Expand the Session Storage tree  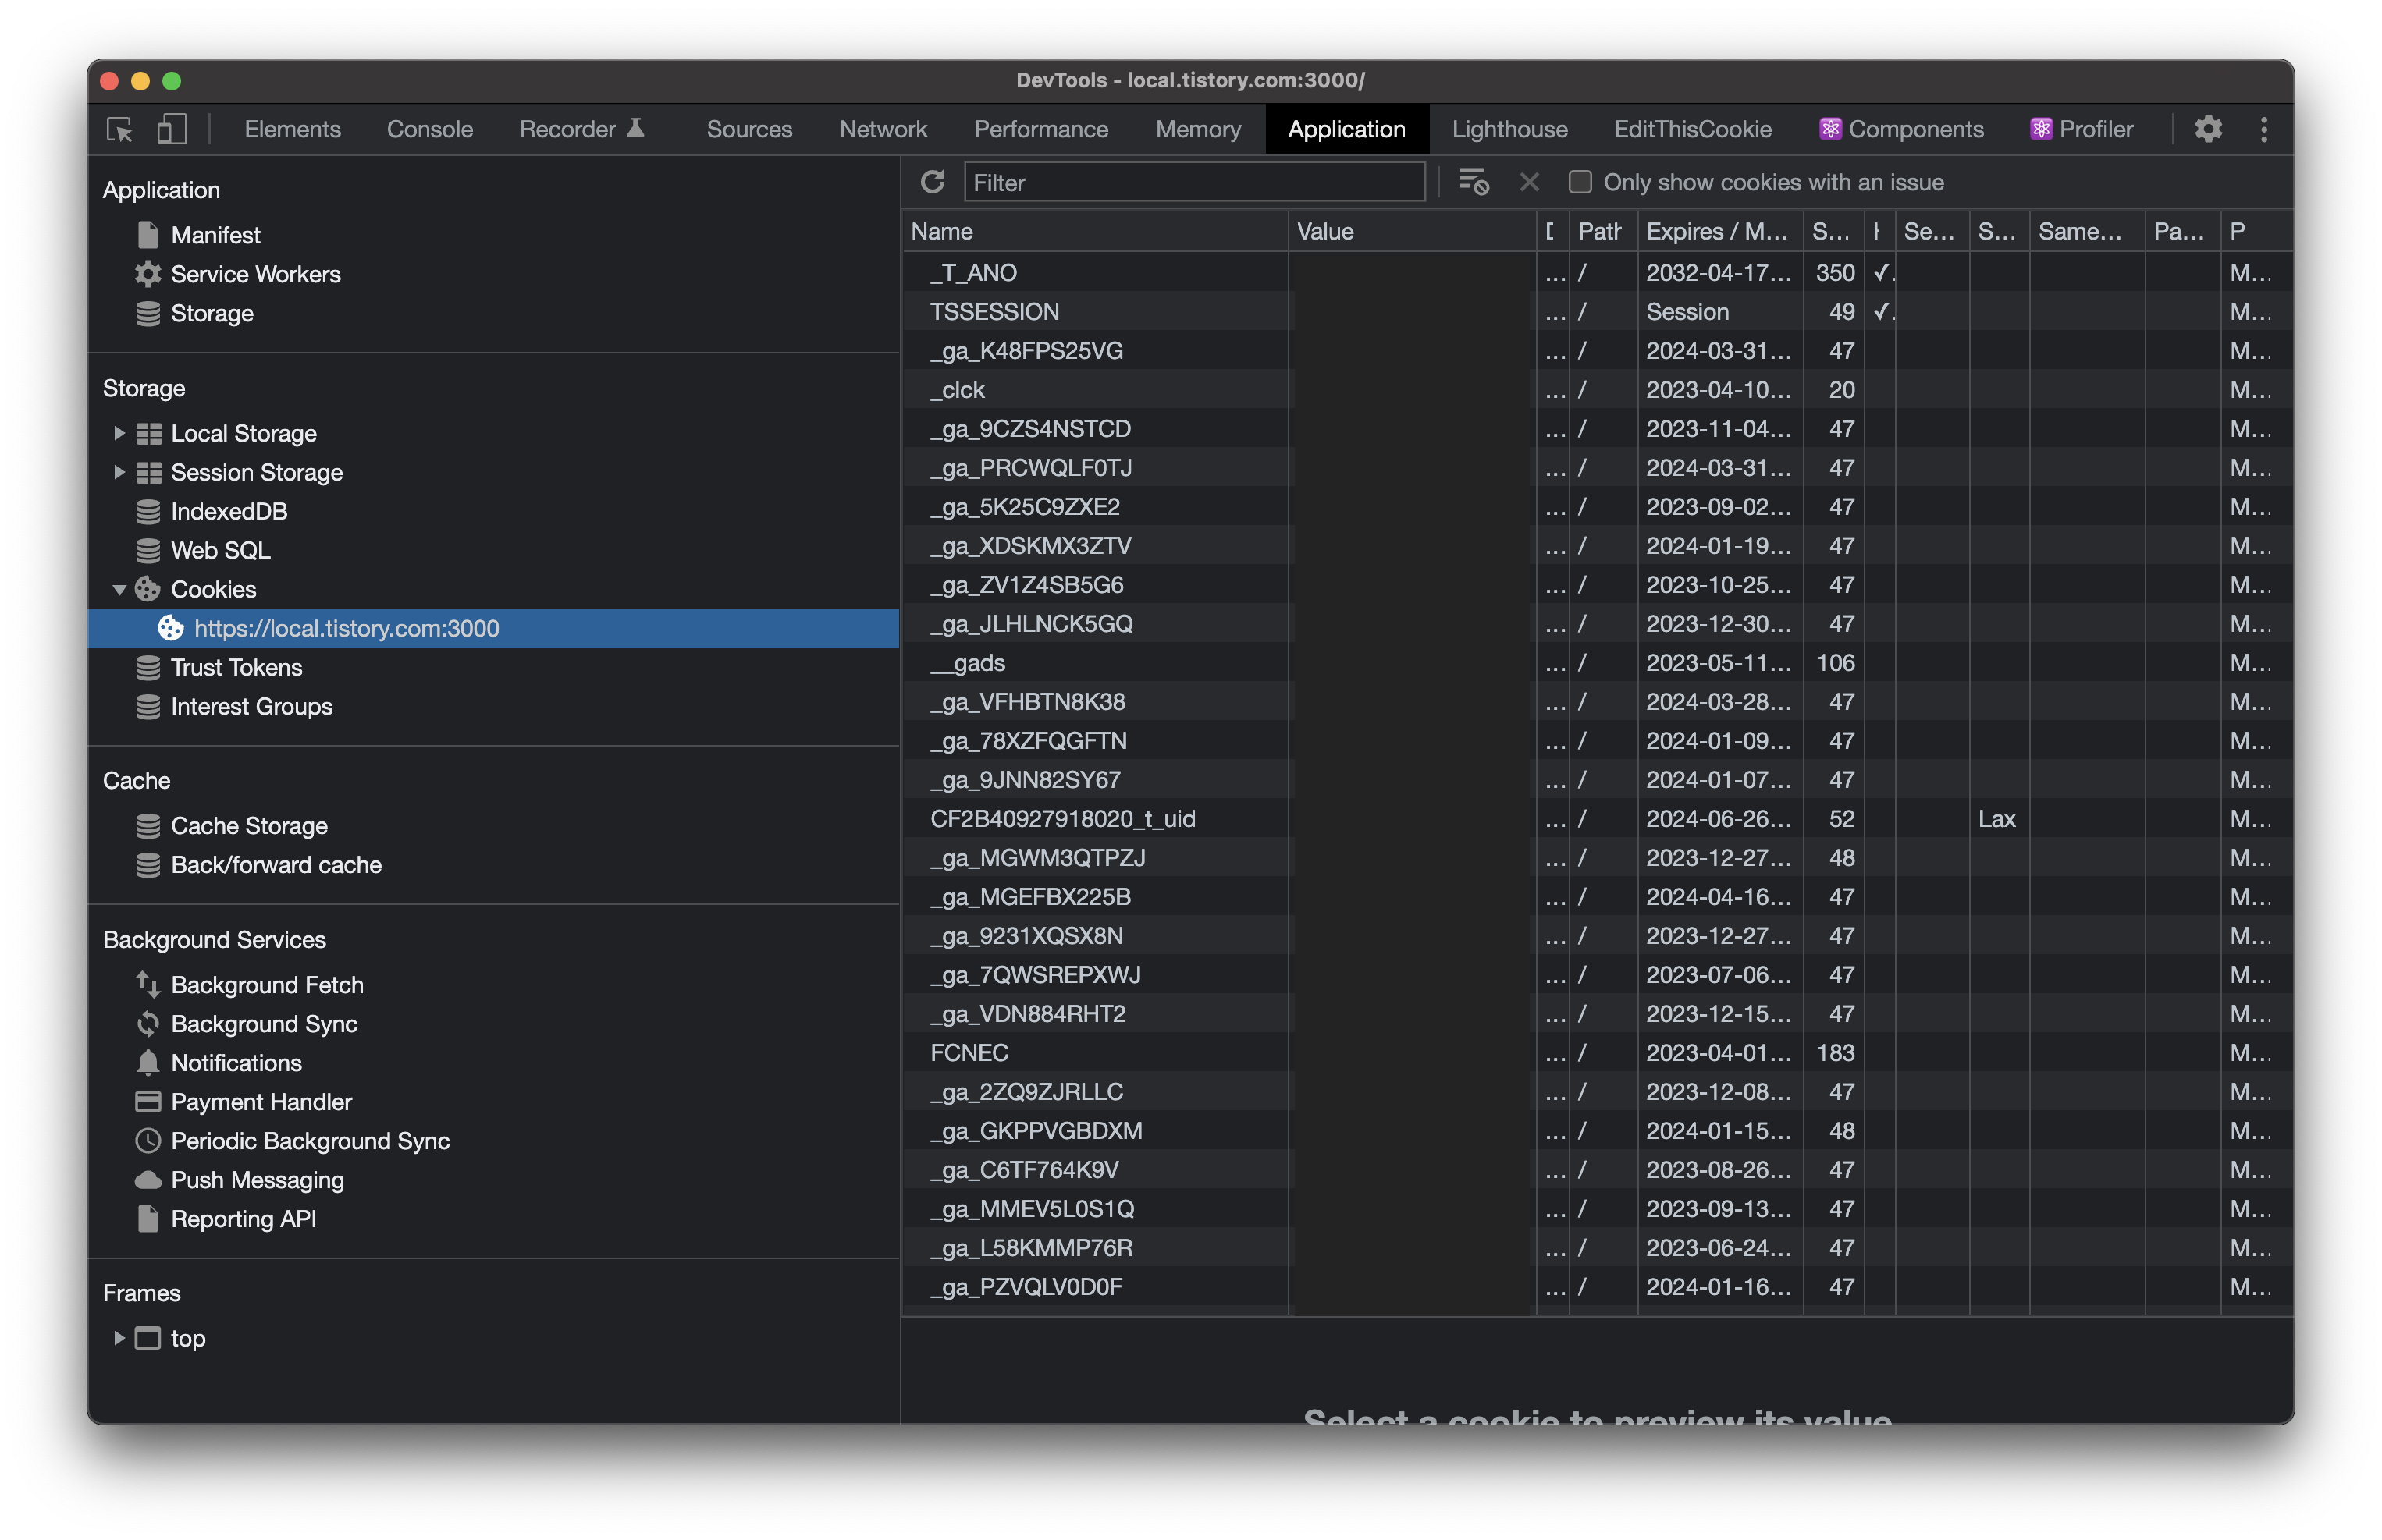click(119, 472)
